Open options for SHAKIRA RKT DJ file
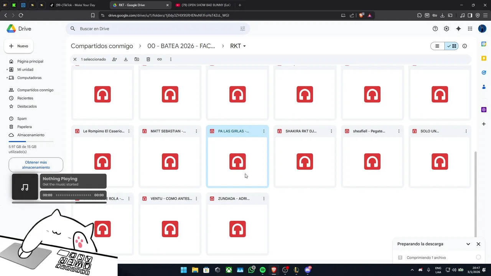491x276 pixels. click(331, 131)
